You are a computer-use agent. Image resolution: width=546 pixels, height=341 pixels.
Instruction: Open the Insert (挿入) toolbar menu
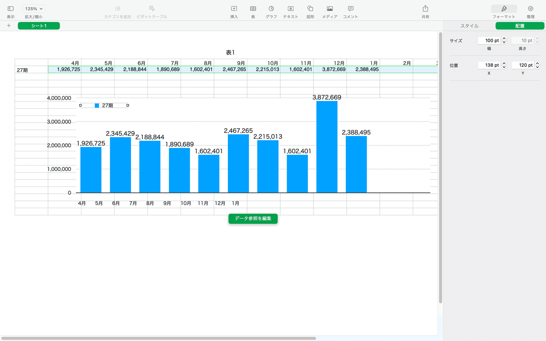pos(234,9)
